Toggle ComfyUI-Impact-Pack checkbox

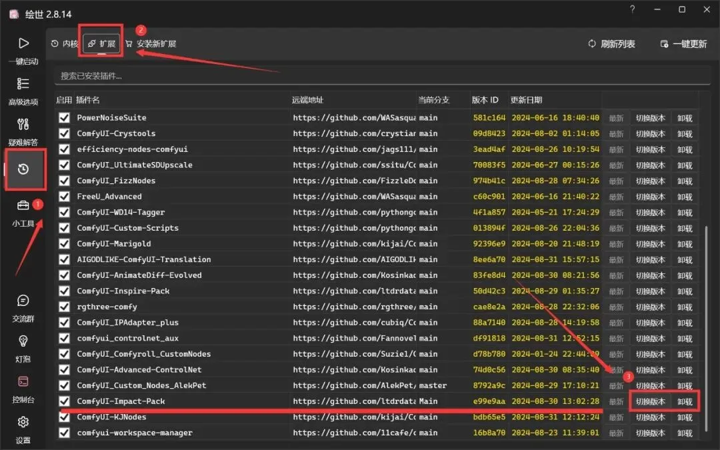(x=64, y=401)
